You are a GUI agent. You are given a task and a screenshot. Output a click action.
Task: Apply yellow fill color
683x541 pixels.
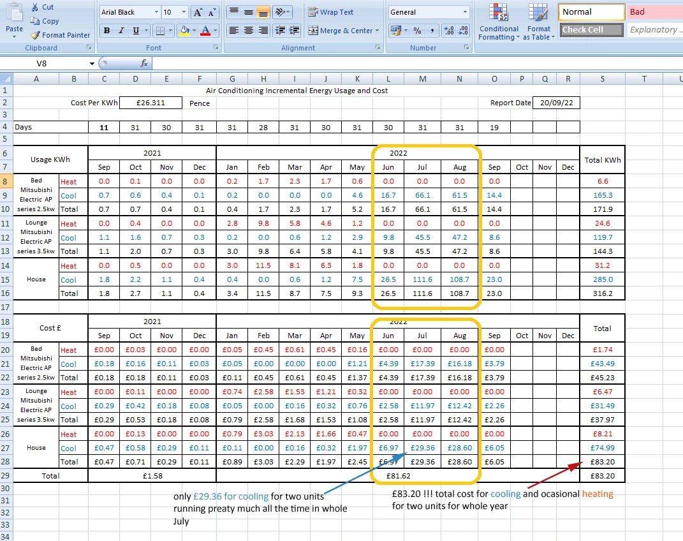click(185, 31)
